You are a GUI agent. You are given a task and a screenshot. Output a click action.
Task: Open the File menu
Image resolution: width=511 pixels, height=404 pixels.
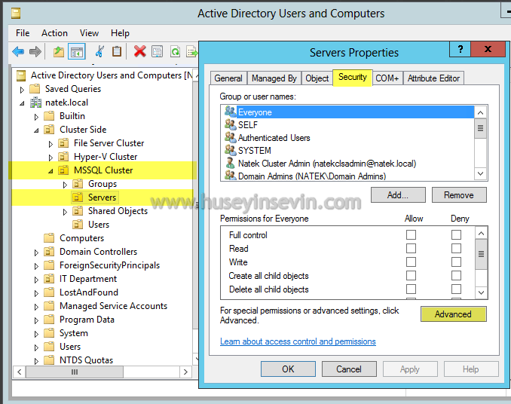point(23,33)
